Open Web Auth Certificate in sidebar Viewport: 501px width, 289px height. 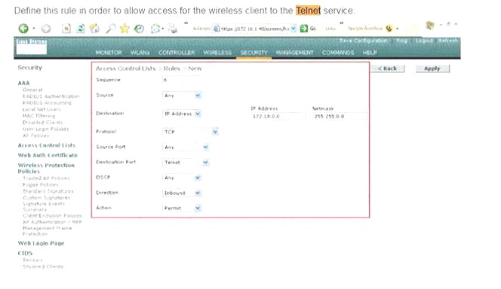[48, 156]
